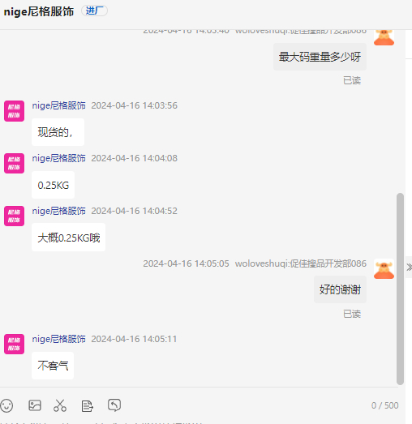Open the nige尼格服饰 avatar at 14:03:56
The width and height of the screenshot is (412, 424).
click(14, 111)
